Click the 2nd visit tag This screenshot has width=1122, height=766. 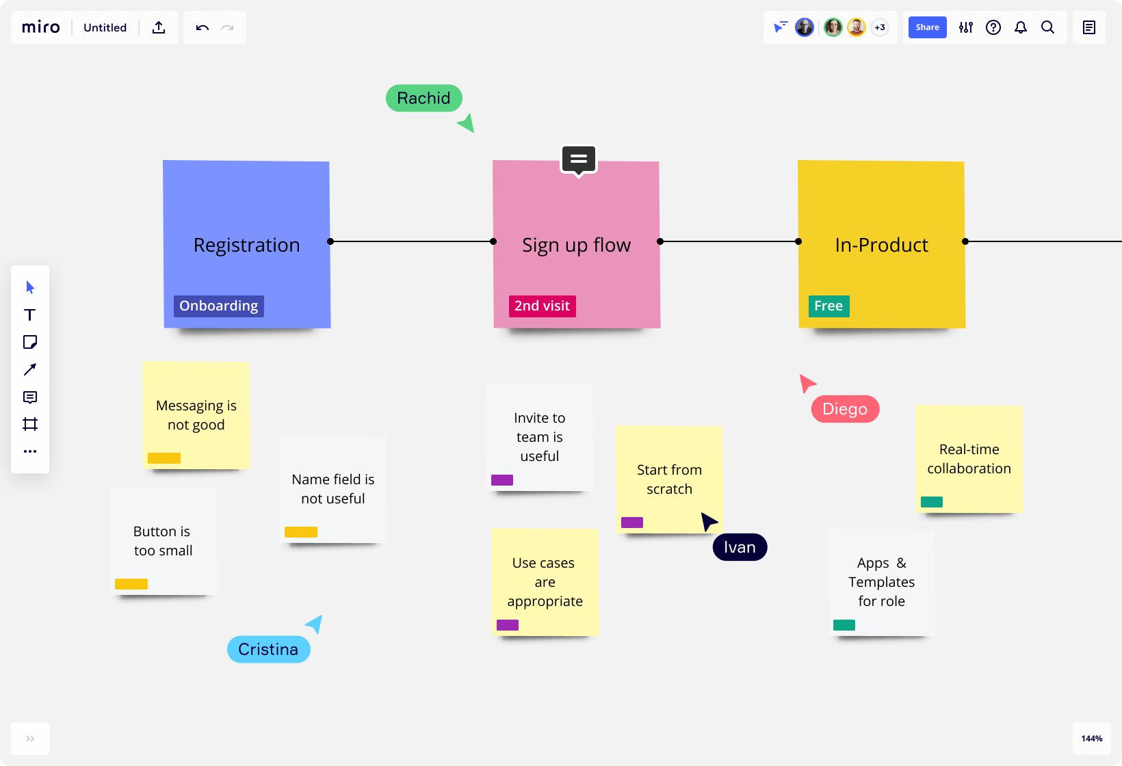pos(542,306)
